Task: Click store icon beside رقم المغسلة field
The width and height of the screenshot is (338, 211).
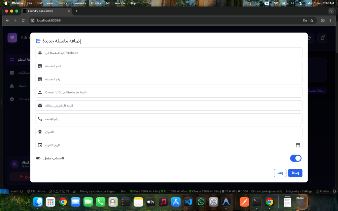Action: coord(40,79)
